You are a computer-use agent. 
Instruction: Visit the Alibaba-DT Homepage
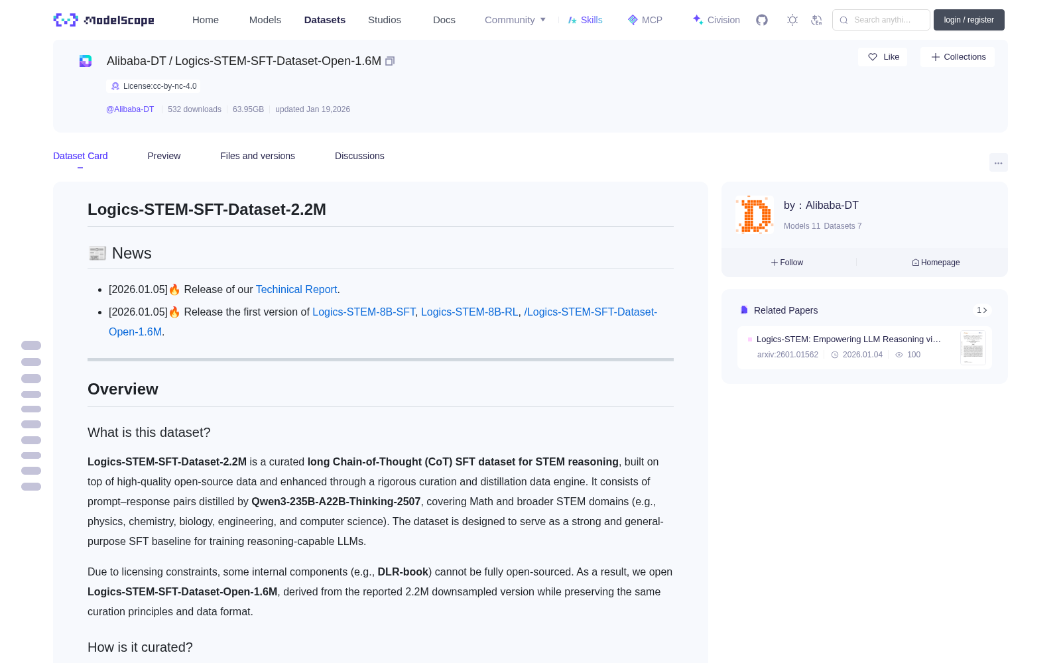tap(936, 263)
